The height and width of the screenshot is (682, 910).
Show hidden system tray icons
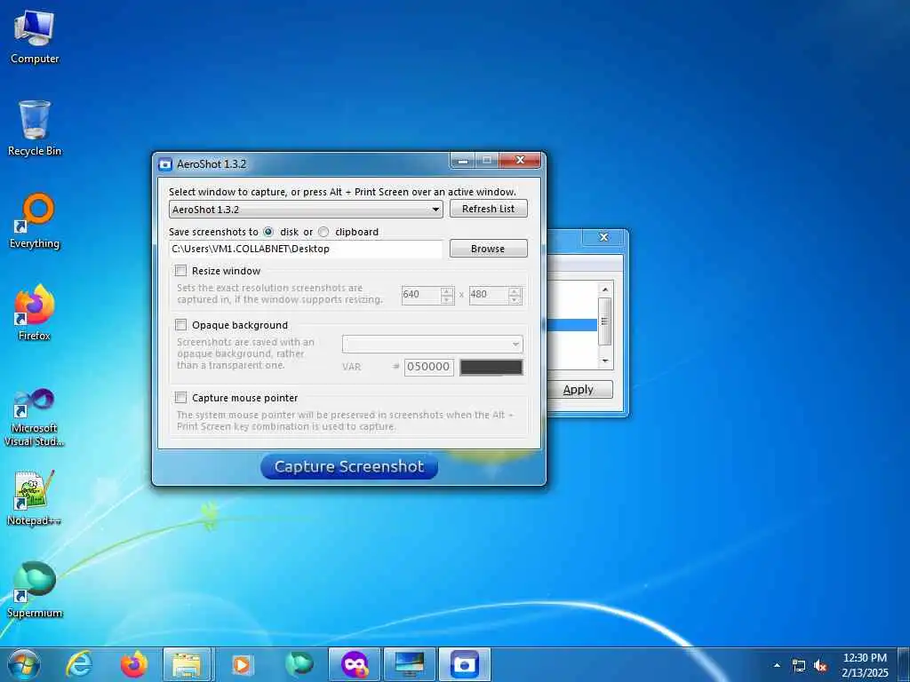click(777, 665)
